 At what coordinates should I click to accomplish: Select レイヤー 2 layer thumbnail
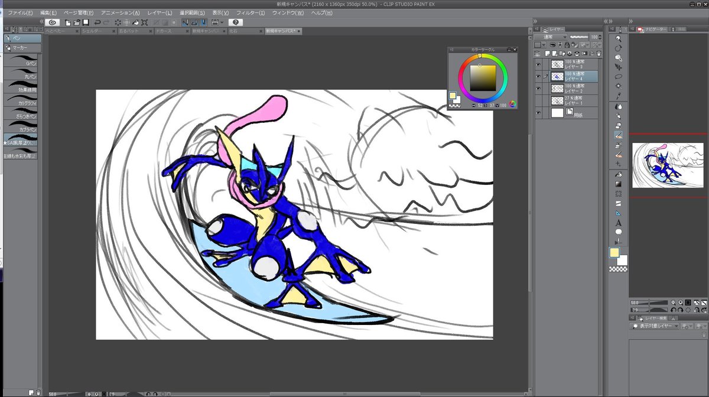[x=557, y=89]
